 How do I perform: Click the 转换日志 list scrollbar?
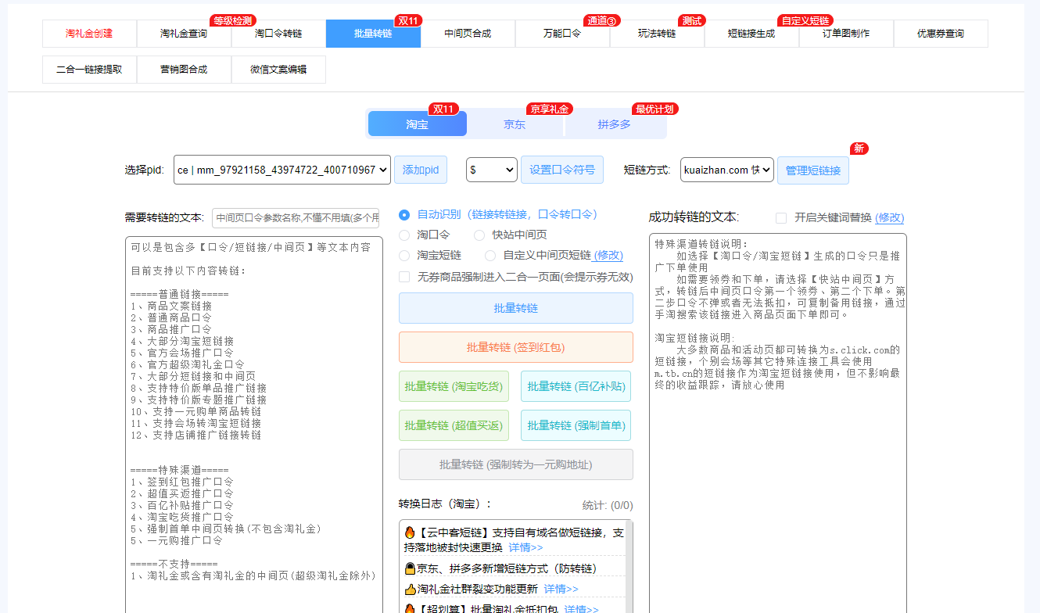[x=628, y=567]
